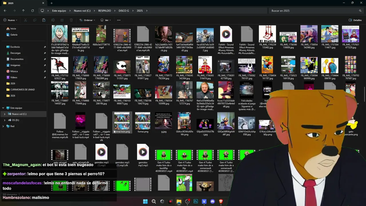
Task: Open Galería in the sidebar
Action: (14, 35)
